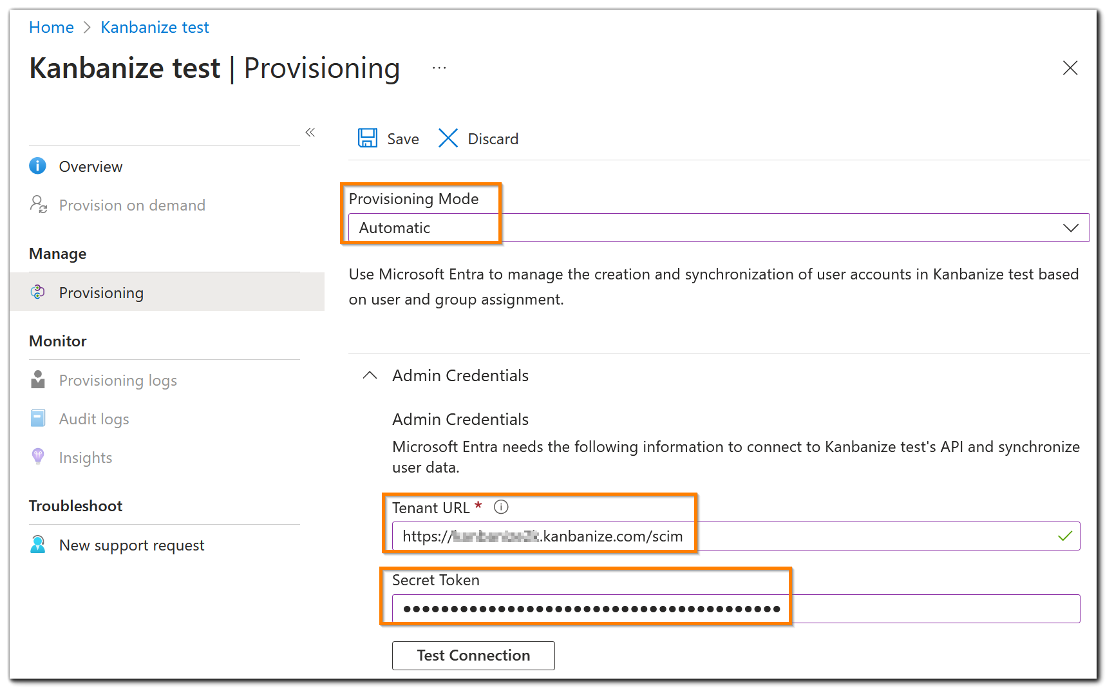Screen dimensions: 1114x696
Task: Open the more options ellipsis
Action: (x=439, y=68)
